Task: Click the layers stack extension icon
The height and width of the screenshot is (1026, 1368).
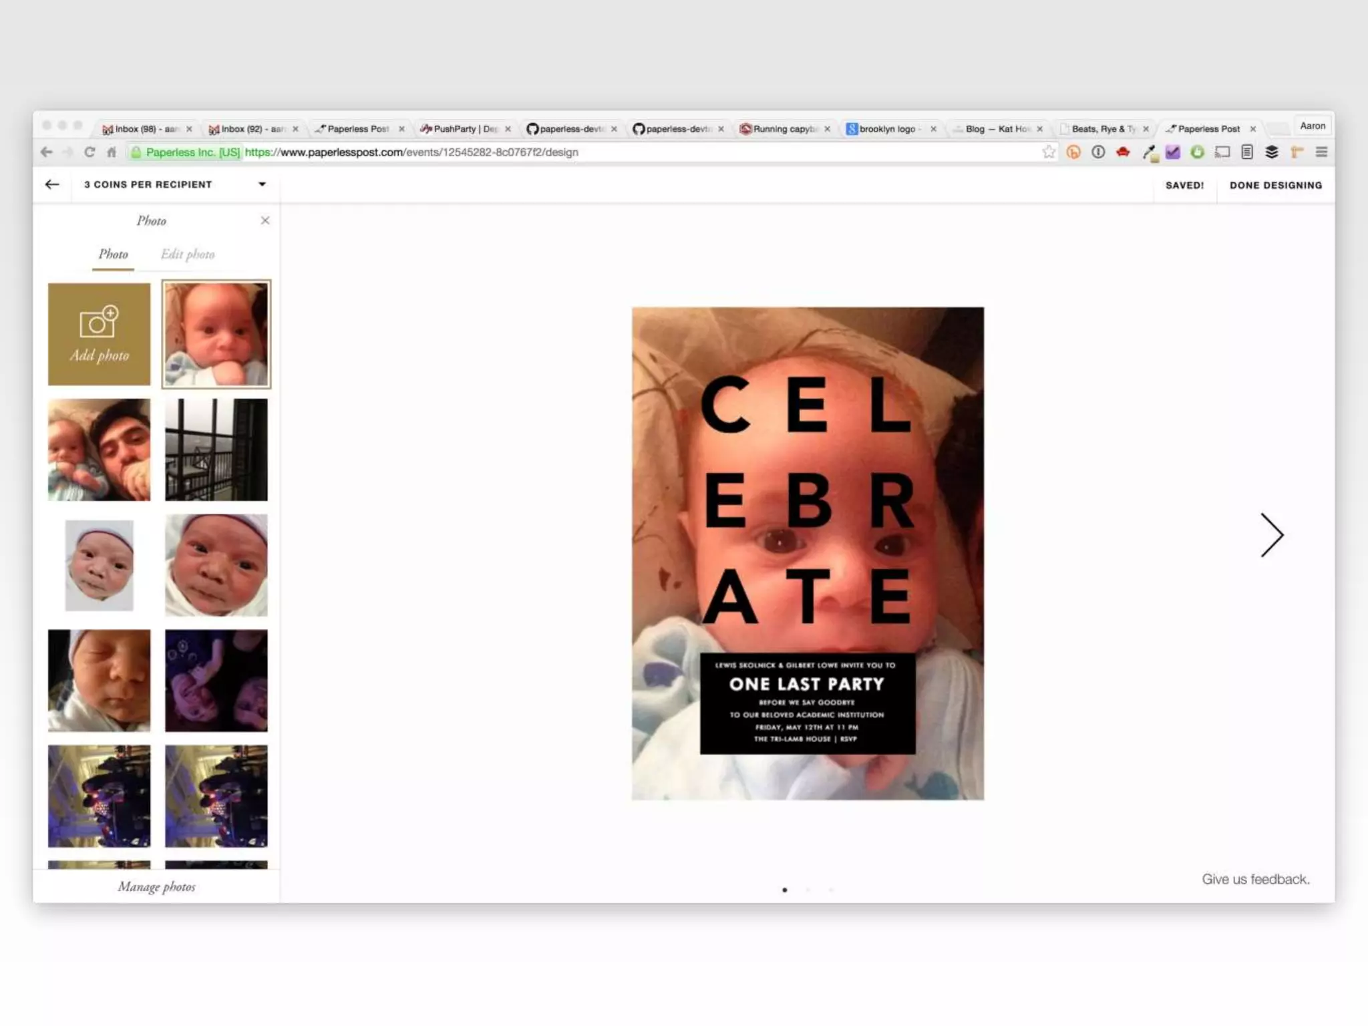Action: tap(1272, 152)
